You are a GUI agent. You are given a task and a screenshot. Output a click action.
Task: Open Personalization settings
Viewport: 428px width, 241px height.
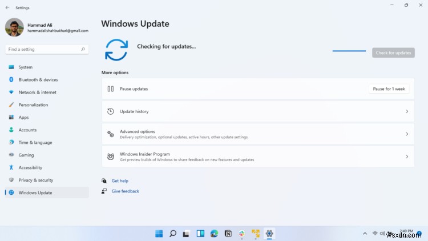[47, 105]
